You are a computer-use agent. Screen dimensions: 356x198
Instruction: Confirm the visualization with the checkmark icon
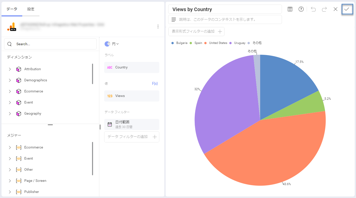347,9
